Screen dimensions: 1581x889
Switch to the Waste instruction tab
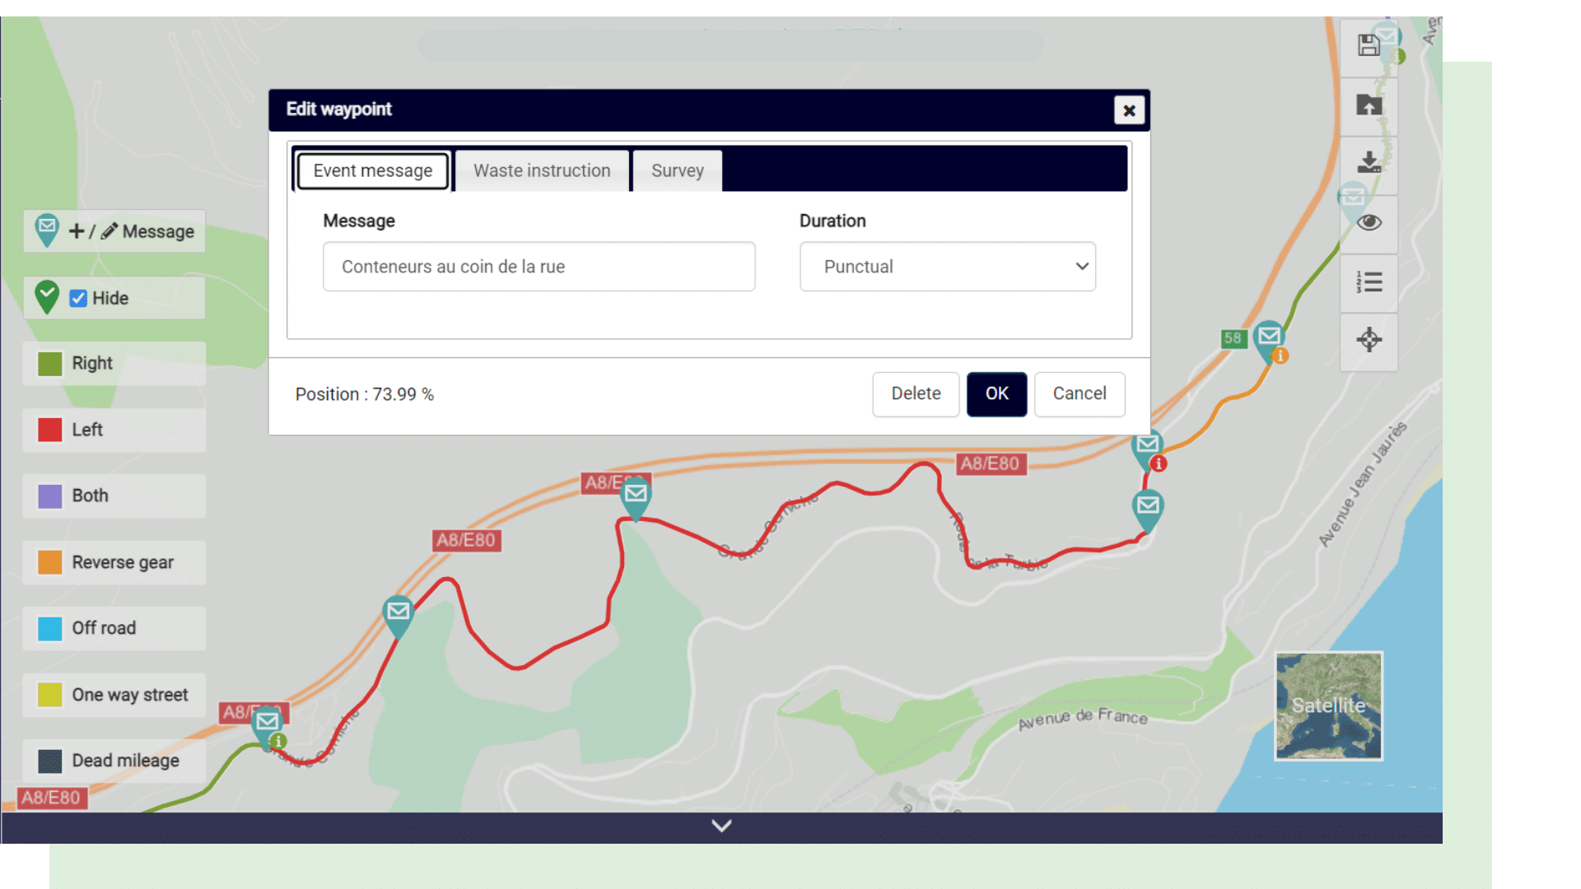(542, 170)
